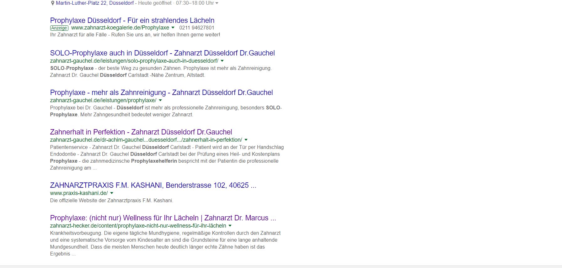Click snippet 'Die offizielle Website der Zahnarztpraxis F.M. Kashani.'

pyautogui.click(x=112, y=201)
